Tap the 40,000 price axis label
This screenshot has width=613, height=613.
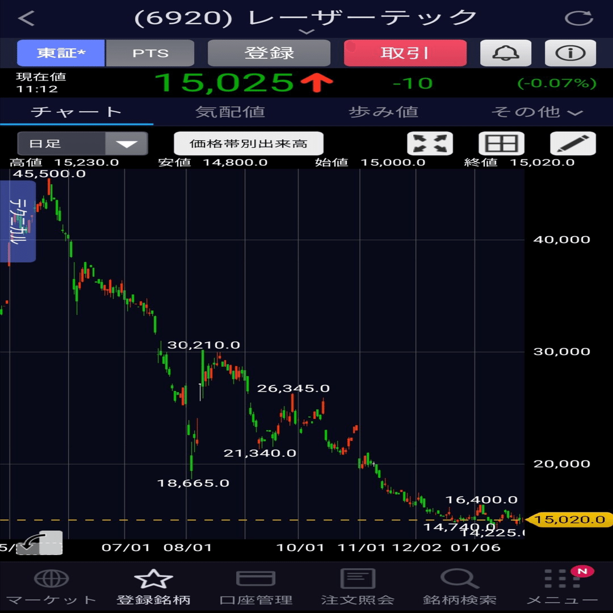562,240
